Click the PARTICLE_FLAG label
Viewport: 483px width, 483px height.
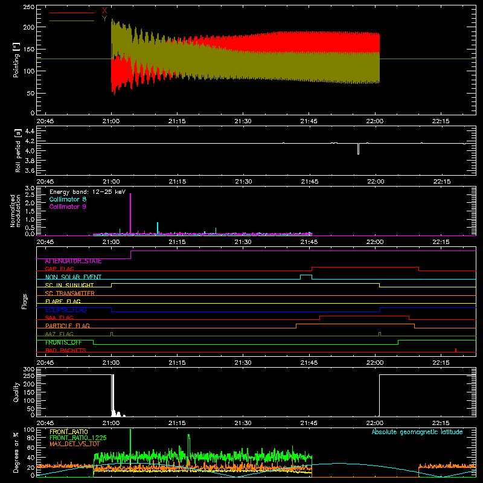tap(68, 325)
